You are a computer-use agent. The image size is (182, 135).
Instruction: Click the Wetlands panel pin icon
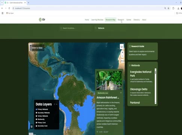tap(130, 66)
